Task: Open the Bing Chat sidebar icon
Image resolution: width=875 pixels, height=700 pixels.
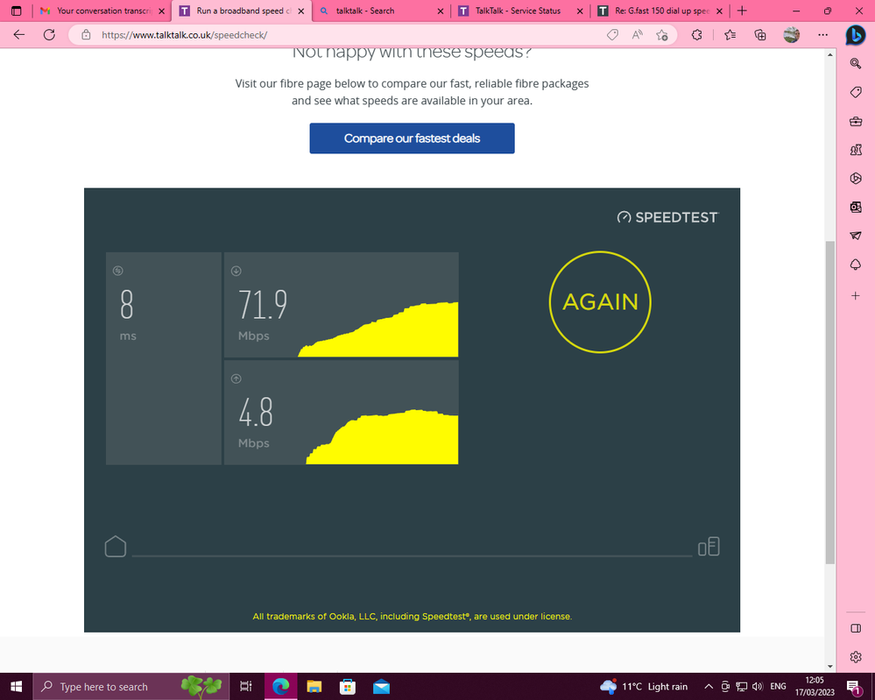Action: click(x=855, y=35)
